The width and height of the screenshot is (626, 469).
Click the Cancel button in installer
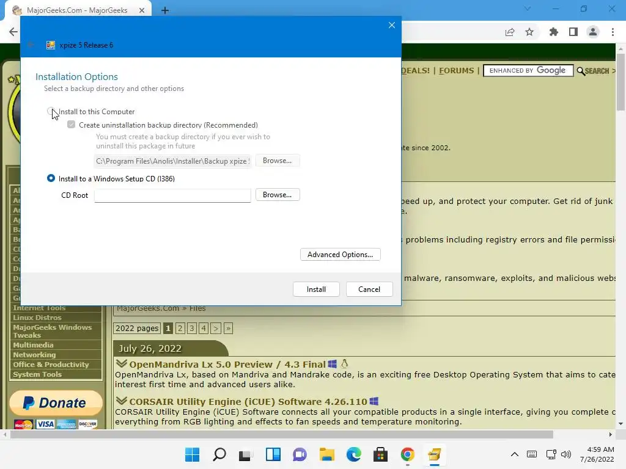[x=369, y=289]
